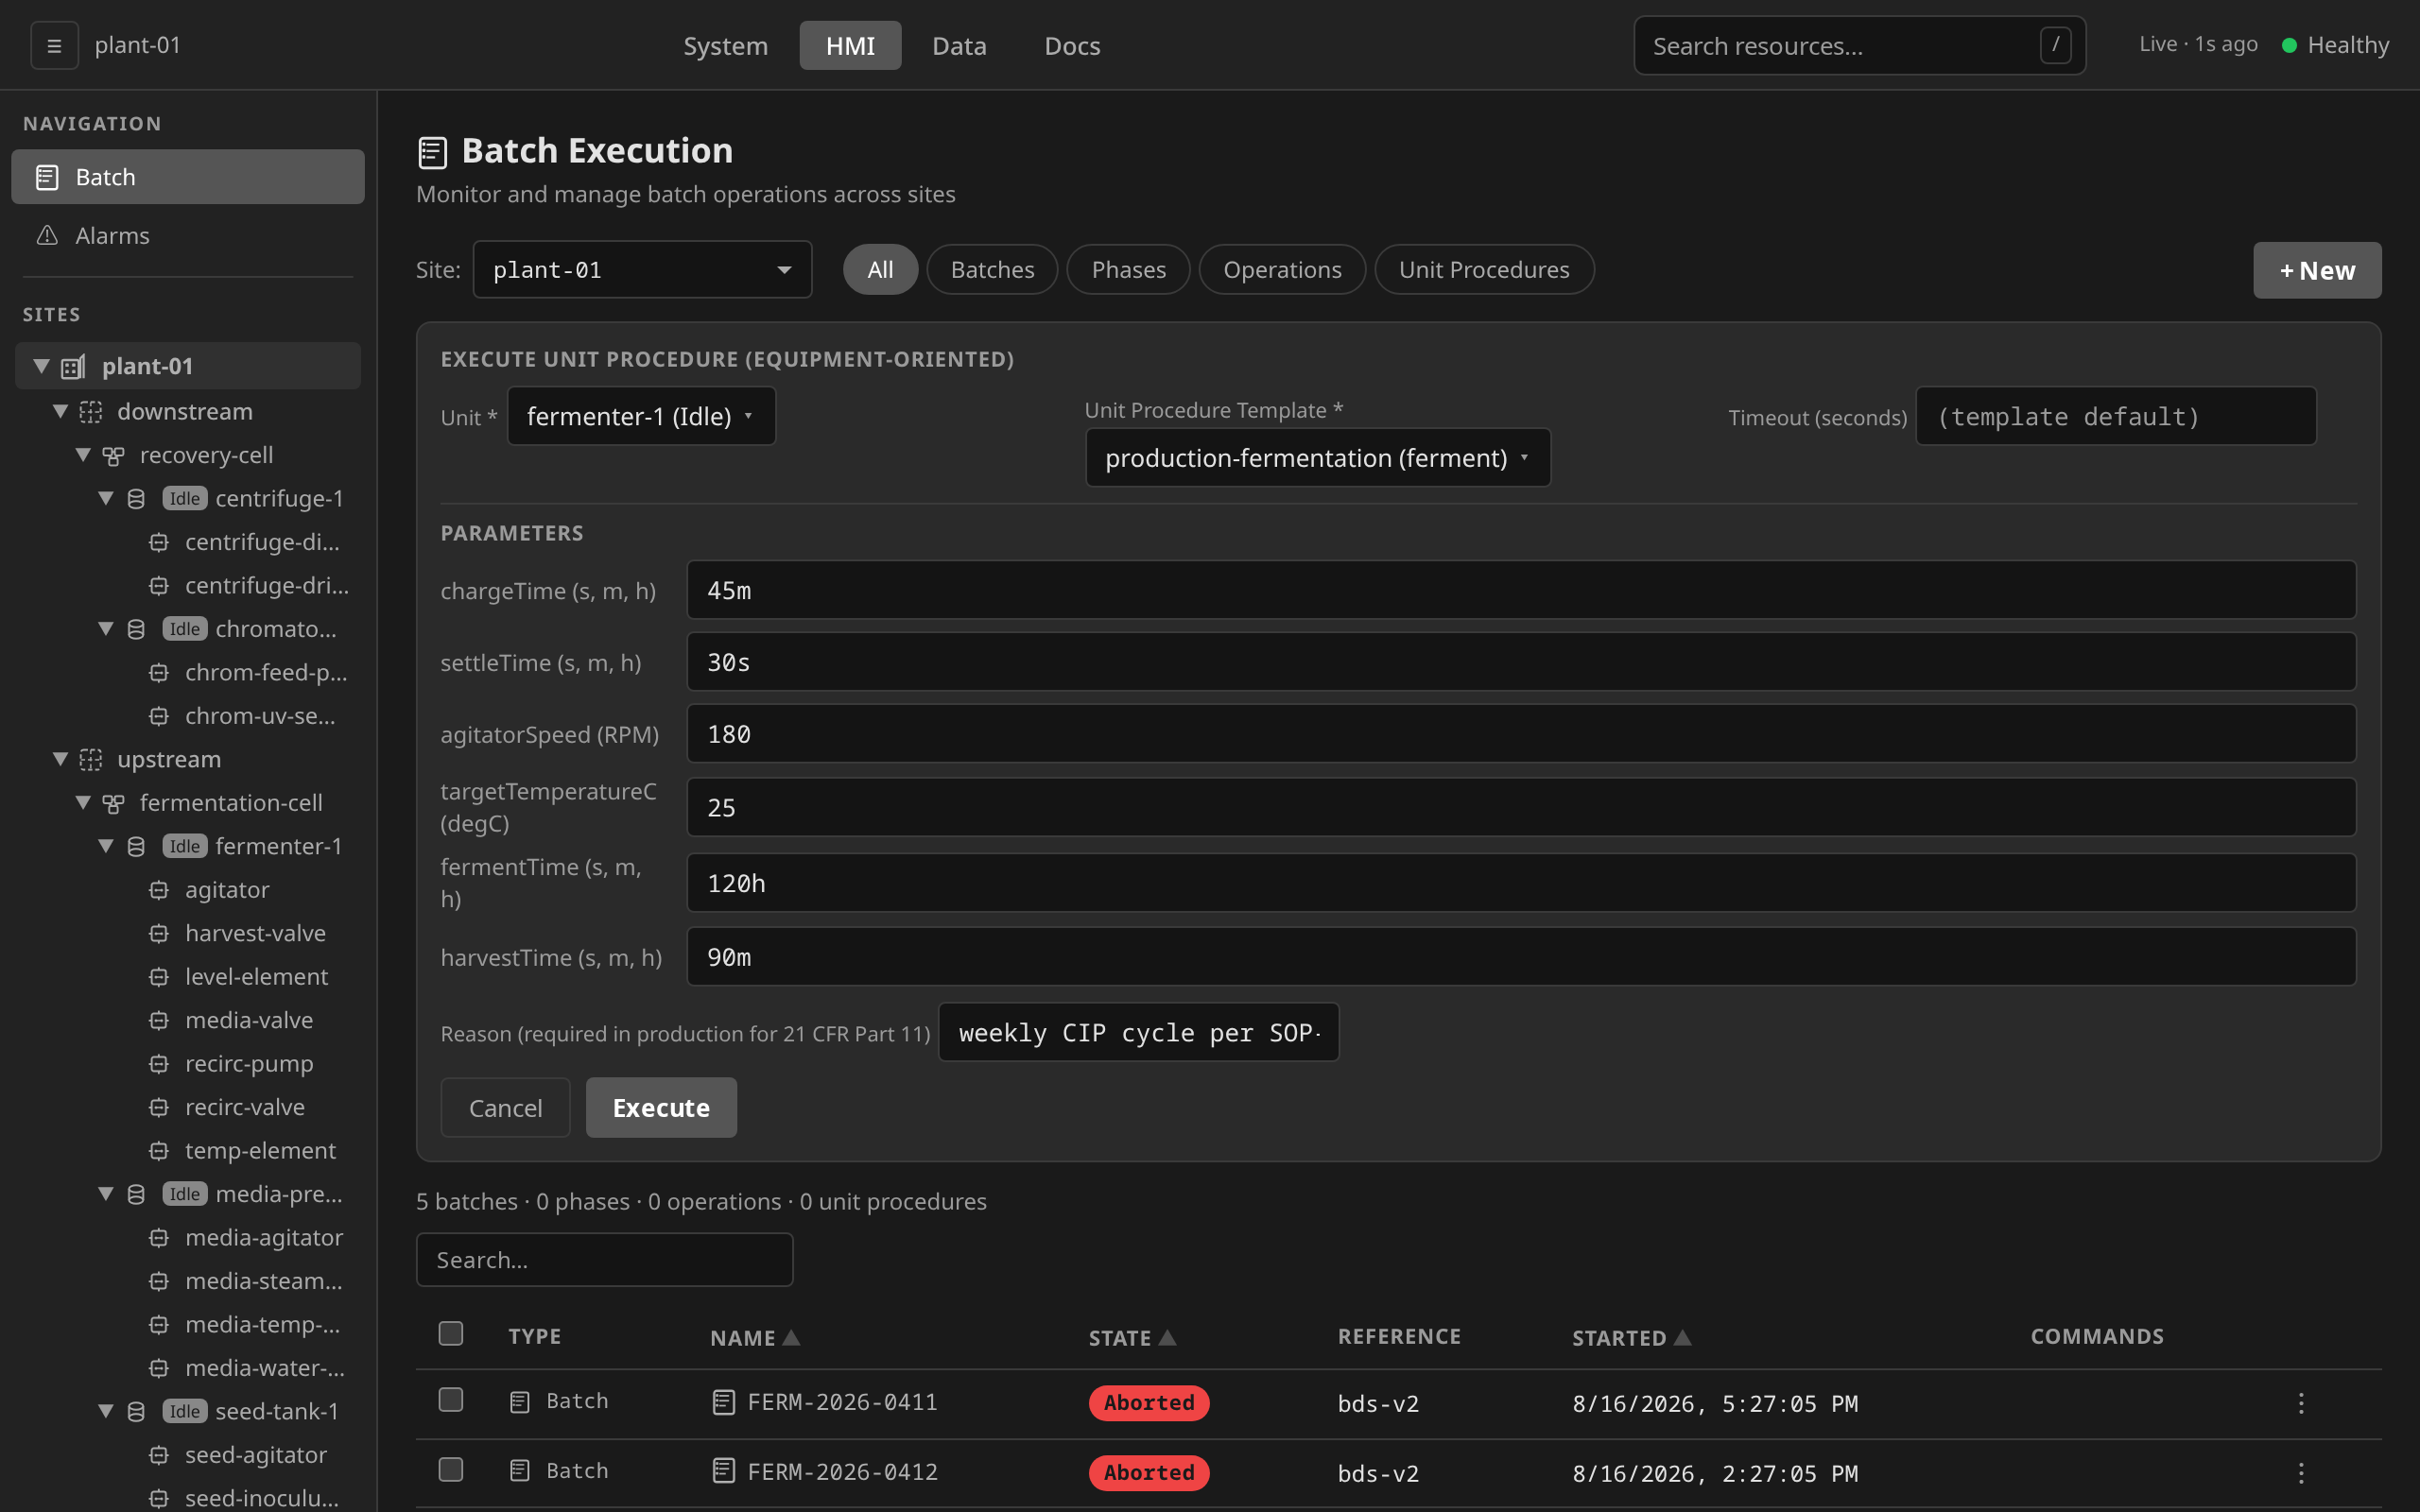2420x1512 pixels.
Task: Click the agitator equipment module icon
Action: click(x=159, y=890)
